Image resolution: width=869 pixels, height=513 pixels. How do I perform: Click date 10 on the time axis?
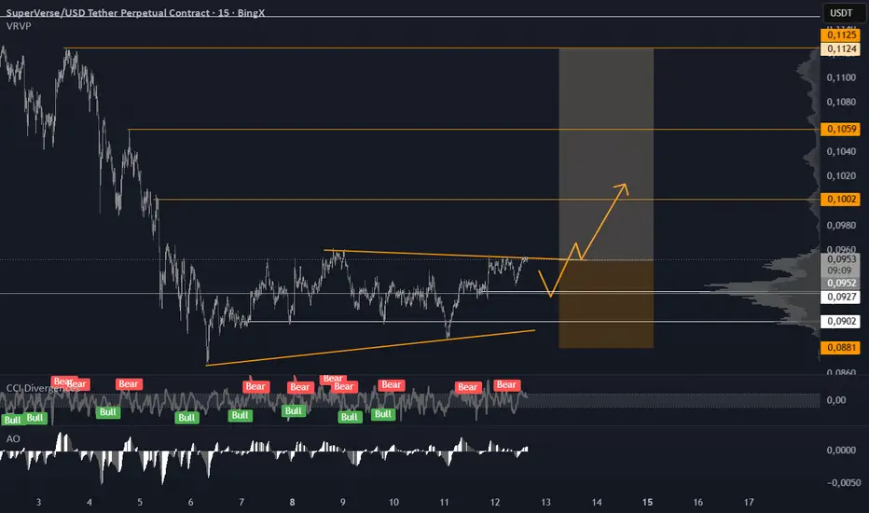pyautogui.click(x=393, y=503)
